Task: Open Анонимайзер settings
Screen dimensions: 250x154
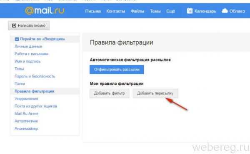Action: click(x=26, y=129)
